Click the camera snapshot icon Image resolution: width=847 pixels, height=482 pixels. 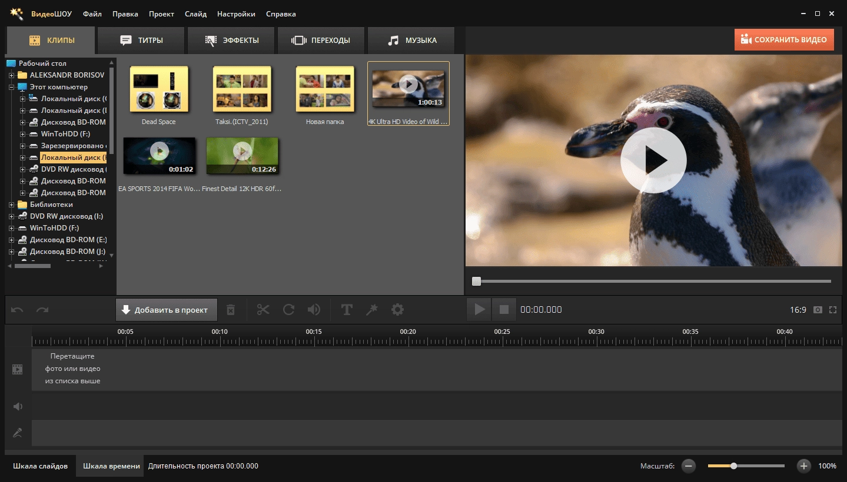pyautogui.click(x=818, y=310)
